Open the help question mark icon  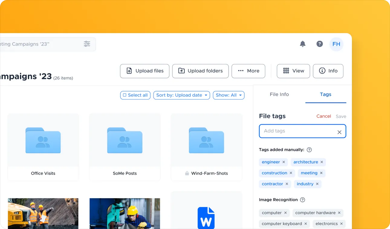(x=320, y=44)
